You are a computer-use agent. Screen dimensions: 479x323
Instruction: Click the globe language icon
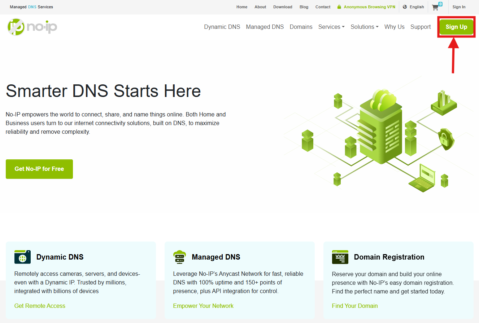point(405,7)
